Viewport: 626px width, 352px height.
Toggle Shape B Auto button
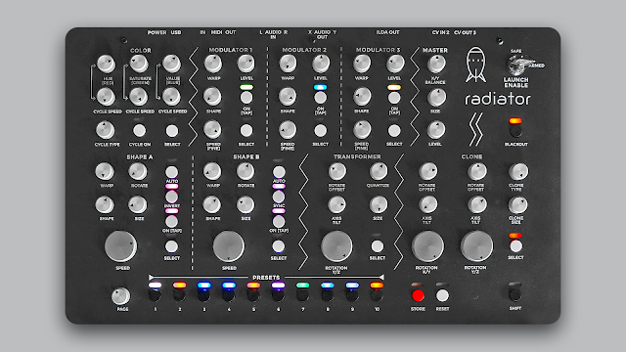279,172
